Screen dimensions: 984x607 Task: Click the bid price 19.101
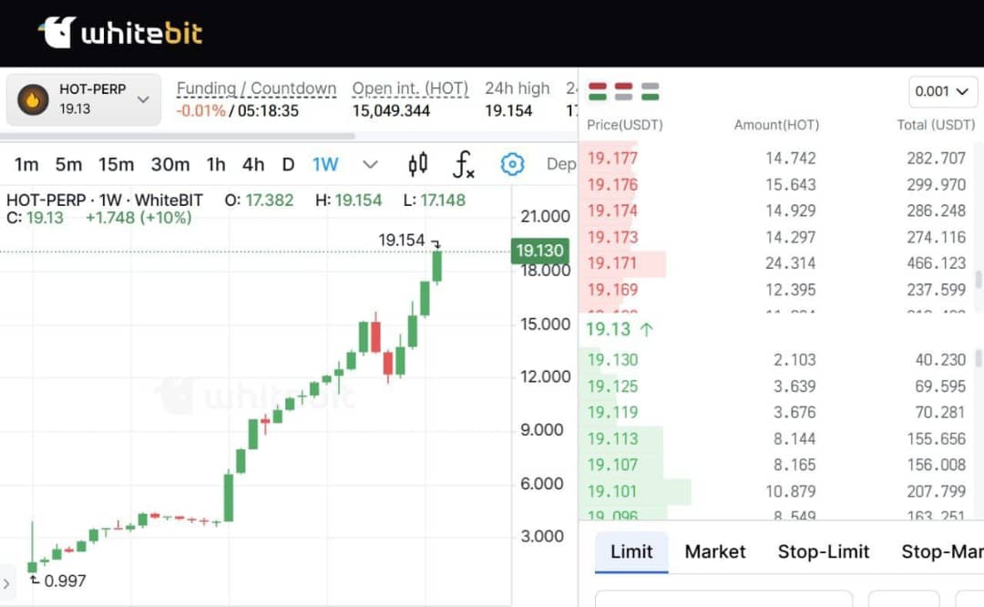tap(612, 491)
